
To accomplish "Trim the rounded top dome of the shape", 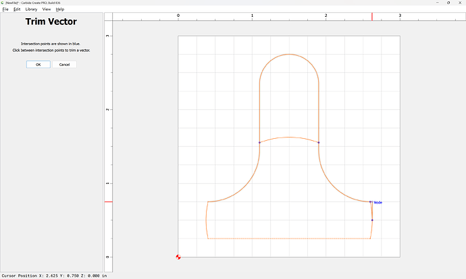I will pos(289,54).
